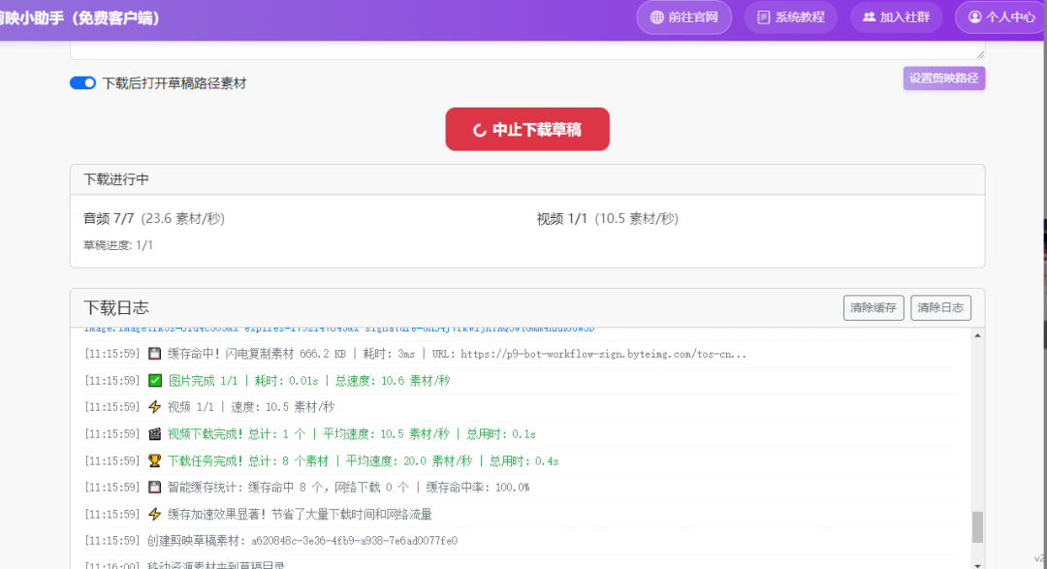This screenshot has width=1047, height=569.
Task: Toggle off 下载后打开草稿路径素材 switch
Action: [x=82, y=83]
